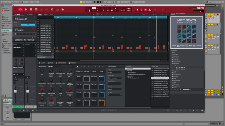The width and height of the screenshot is (225, 126).
Task: Open Sample Edit mode icon
Action: (36, 10)
